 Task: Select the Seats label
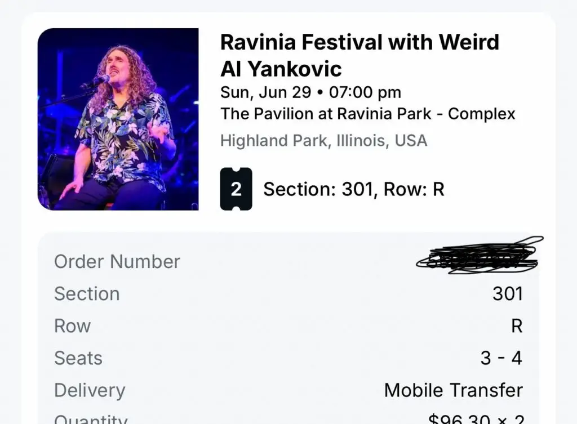(78, 358)
